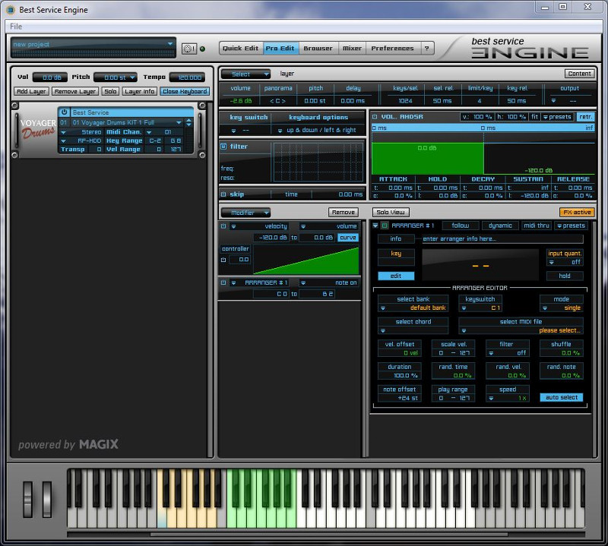Switch to Mixer tab
The image size is (608, 546).
(x=352, y=49)
